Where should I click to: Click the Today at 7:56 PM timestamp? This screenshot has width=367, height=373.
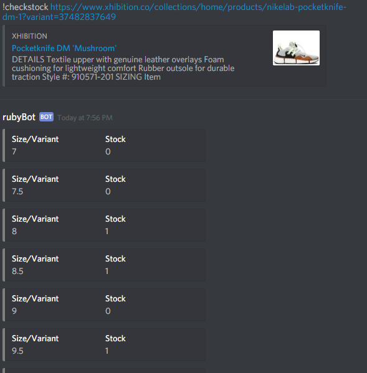click(x=85, y=118)
